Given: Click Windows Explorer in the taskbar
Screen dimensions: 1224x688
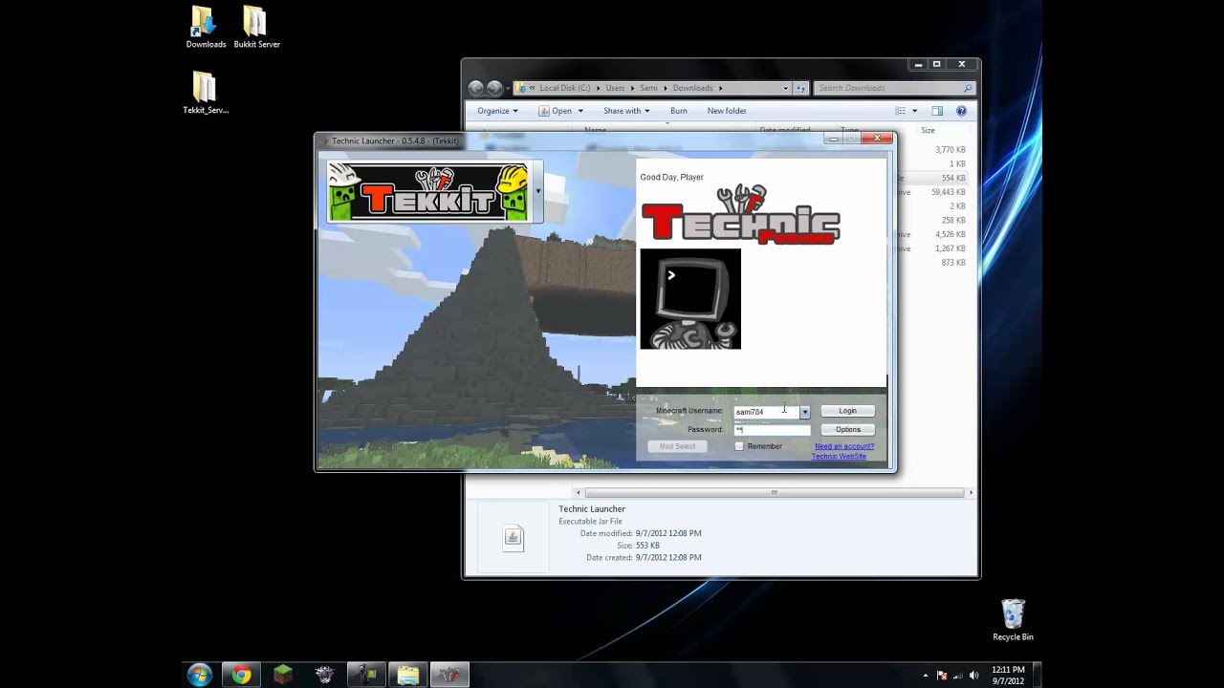Looking at the screenshot, I should tap(408, 676).
